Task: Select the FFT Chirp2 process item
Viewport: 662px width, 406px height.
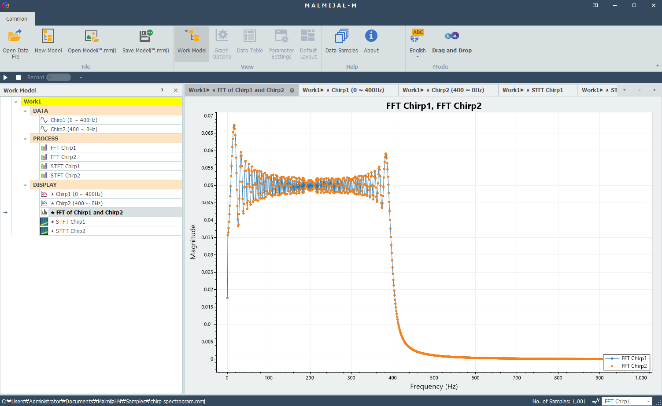Action: point(111,157)
